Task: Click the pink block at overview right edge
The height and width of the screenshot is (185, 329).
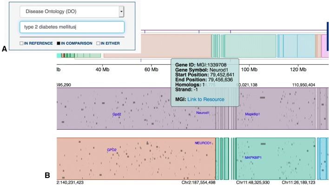Action: tap(325, 46)
